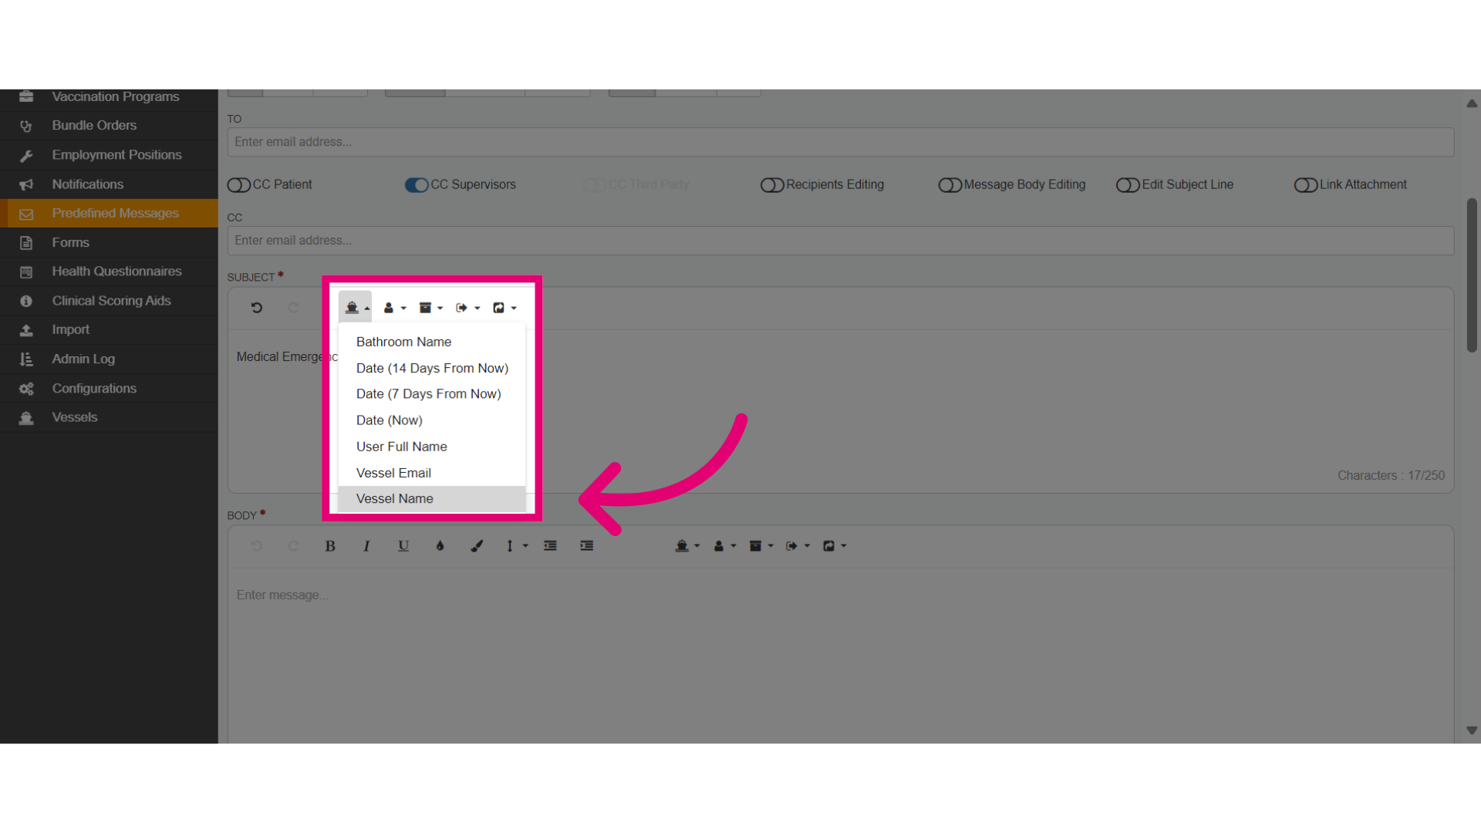Screen dimensions: 1481x833
Task: Insert Date (Now) variable
Action: 432,420
